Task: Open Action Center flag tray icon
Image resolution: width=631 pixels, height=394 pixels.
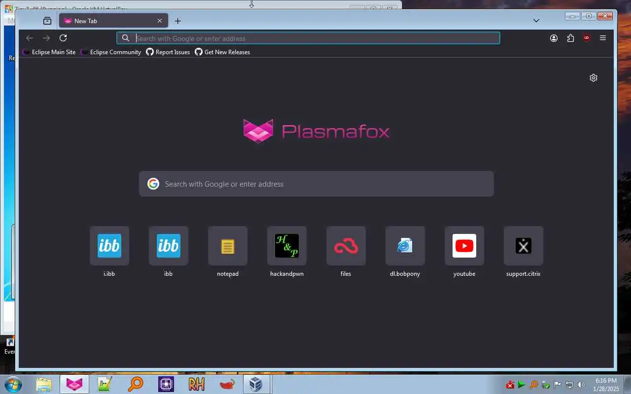Action: [558, 385]
